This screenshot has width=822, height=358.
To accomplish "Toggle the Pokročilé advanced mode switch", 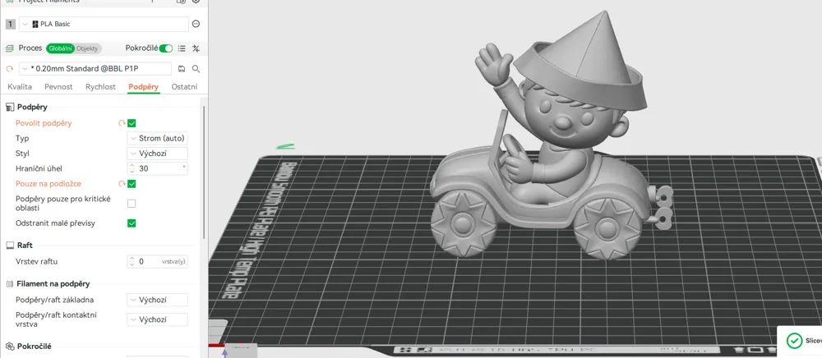I will tap(166, 48).
